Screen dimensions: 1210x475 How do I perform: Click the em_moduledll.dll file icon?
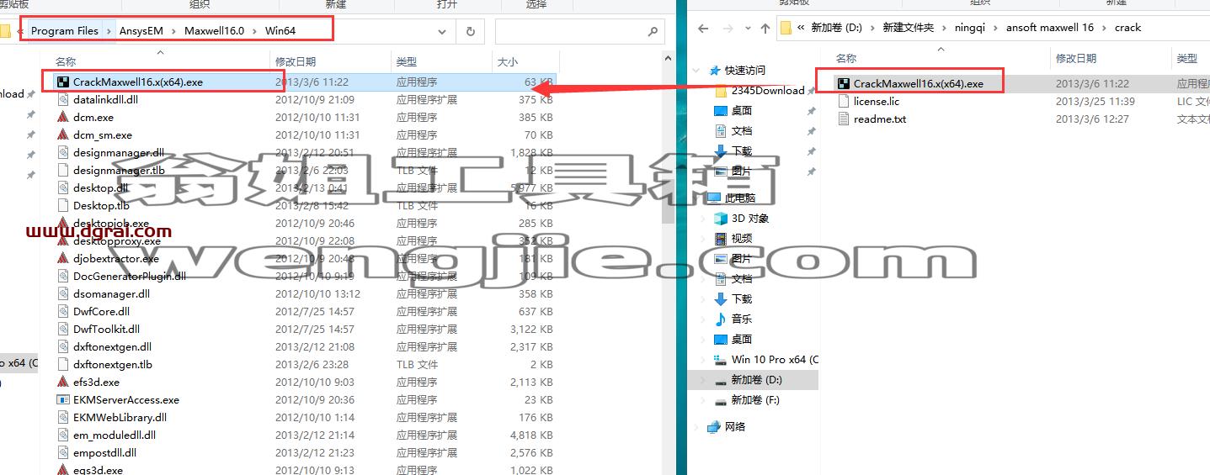point(63,435)
